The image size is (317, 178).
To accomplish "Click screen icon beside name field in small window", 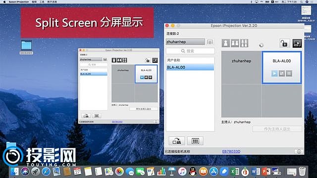I will point(105,59).
